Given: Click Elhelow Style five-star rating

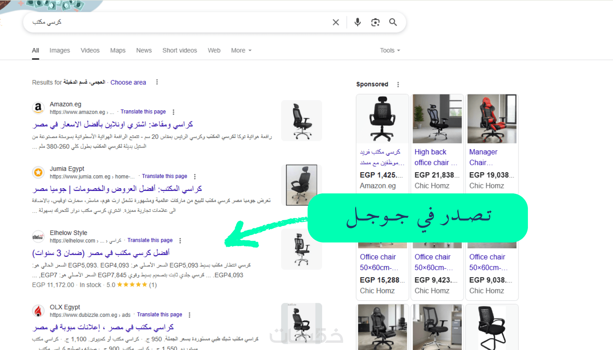Looking at the screenshot, I should point(132,285).
